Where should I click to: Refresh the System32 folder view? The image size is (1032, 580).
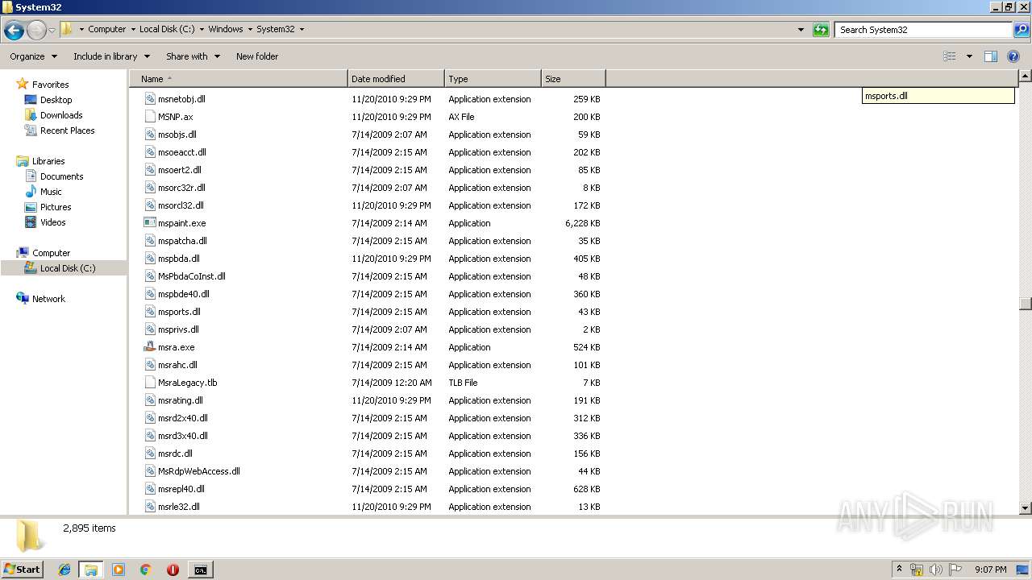click(x=821, y=30)
